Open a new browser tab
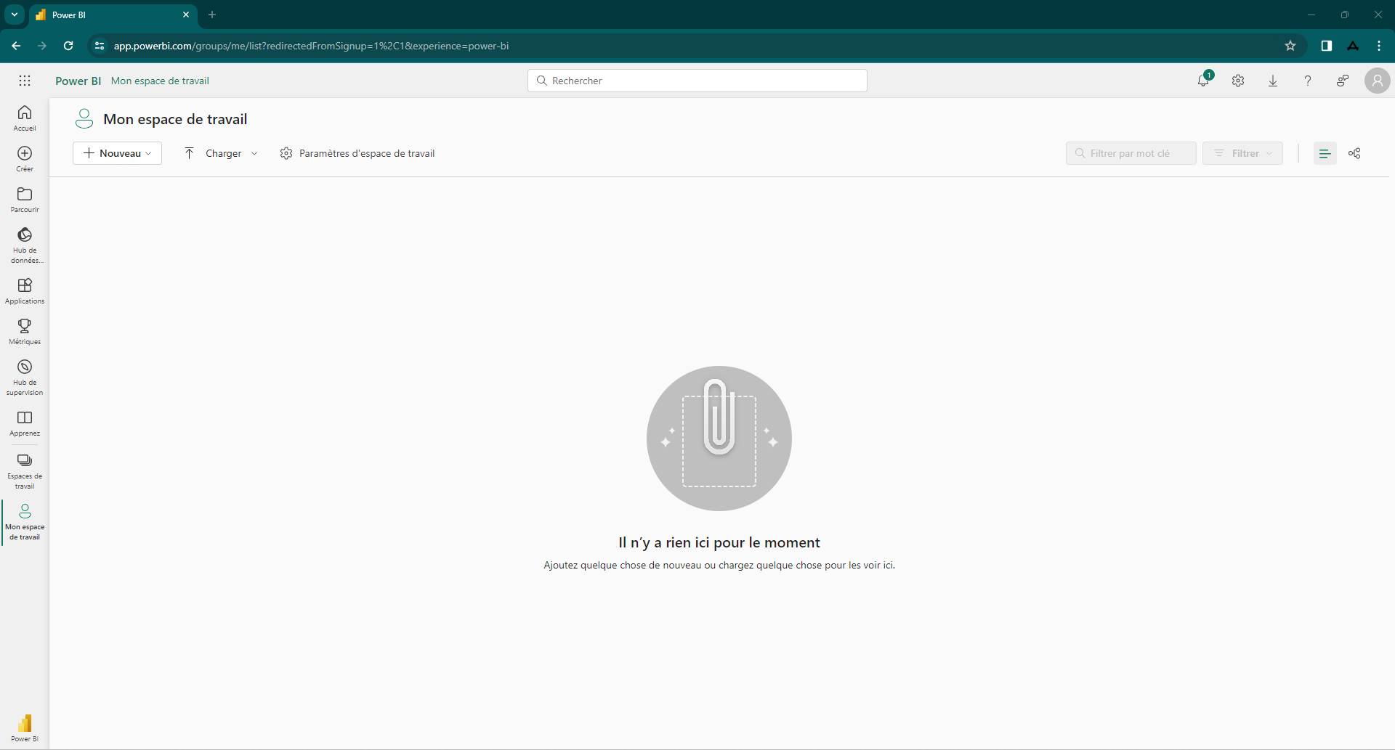 (x=212, y=15)
